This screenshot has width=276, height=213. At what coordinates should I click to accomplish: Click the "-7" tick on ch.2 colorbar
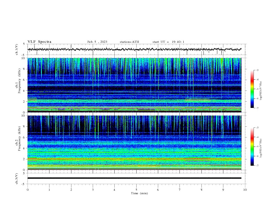(257, 166)
